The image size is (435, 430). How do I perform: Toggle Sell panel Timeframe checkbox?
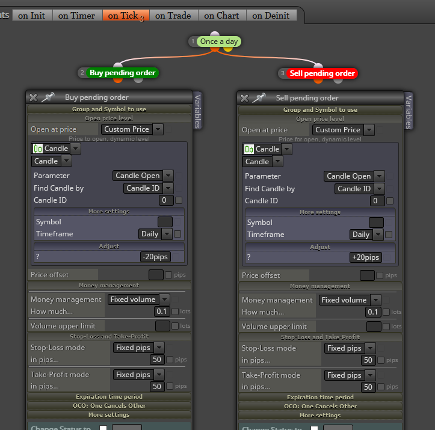point(389,235)
